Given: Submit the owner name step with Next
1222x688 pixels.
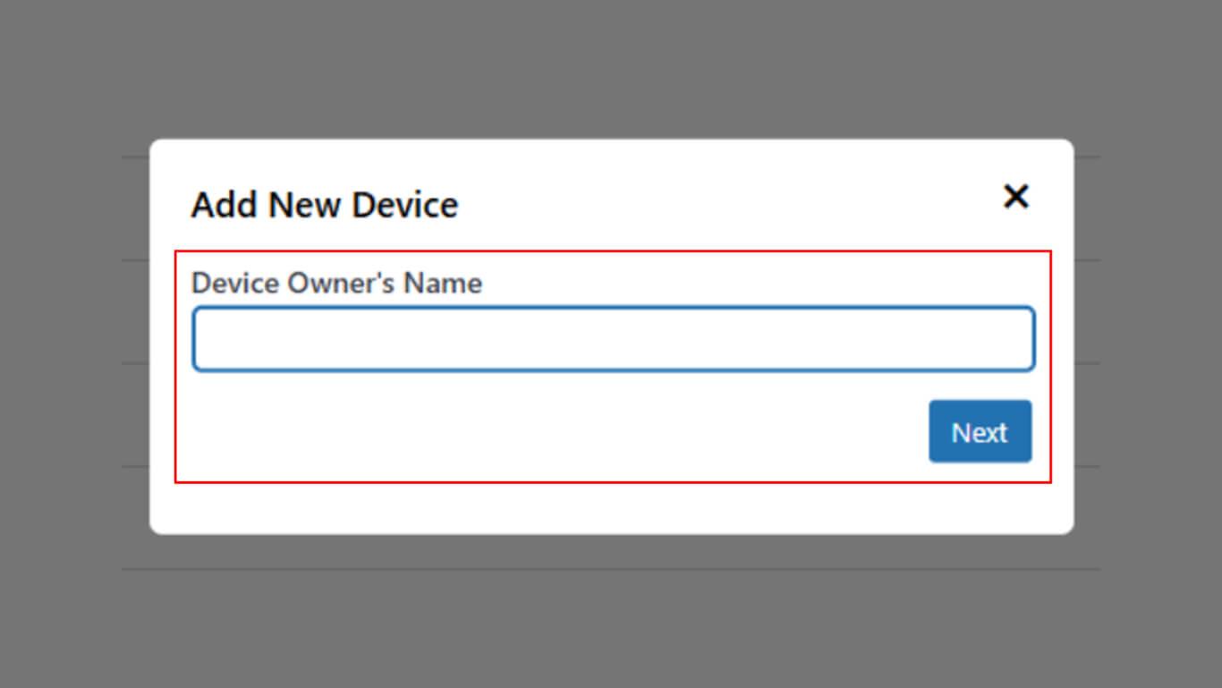Looking at the screenshot, I should point(980,432).
